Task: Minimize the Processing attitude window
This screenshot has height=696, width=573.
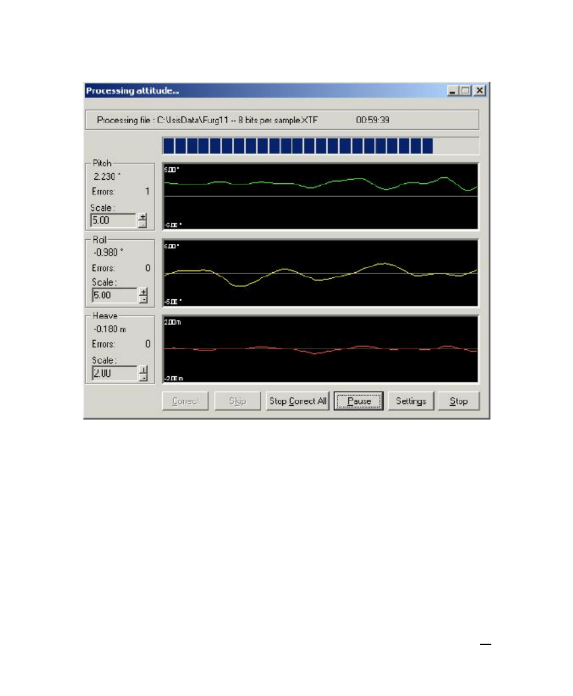Action: coord(452,91)
